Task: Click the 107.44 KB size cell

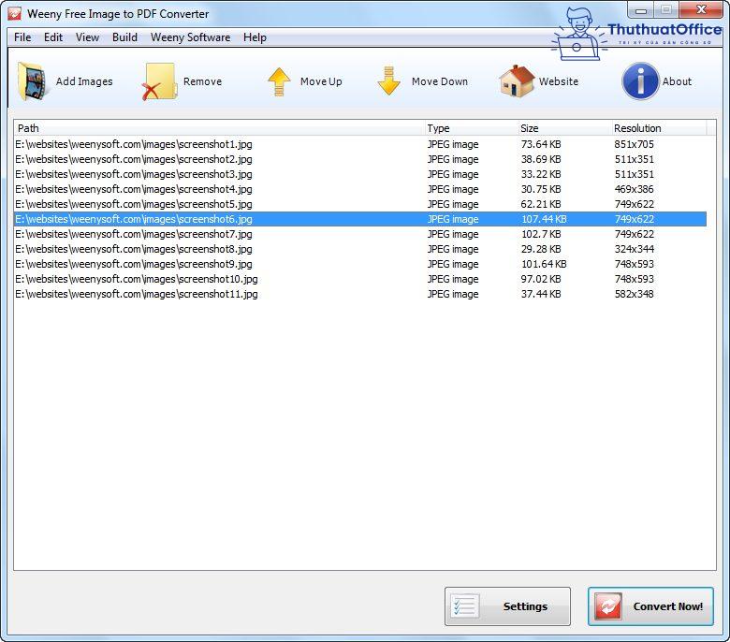Action: tap(544, 219)
